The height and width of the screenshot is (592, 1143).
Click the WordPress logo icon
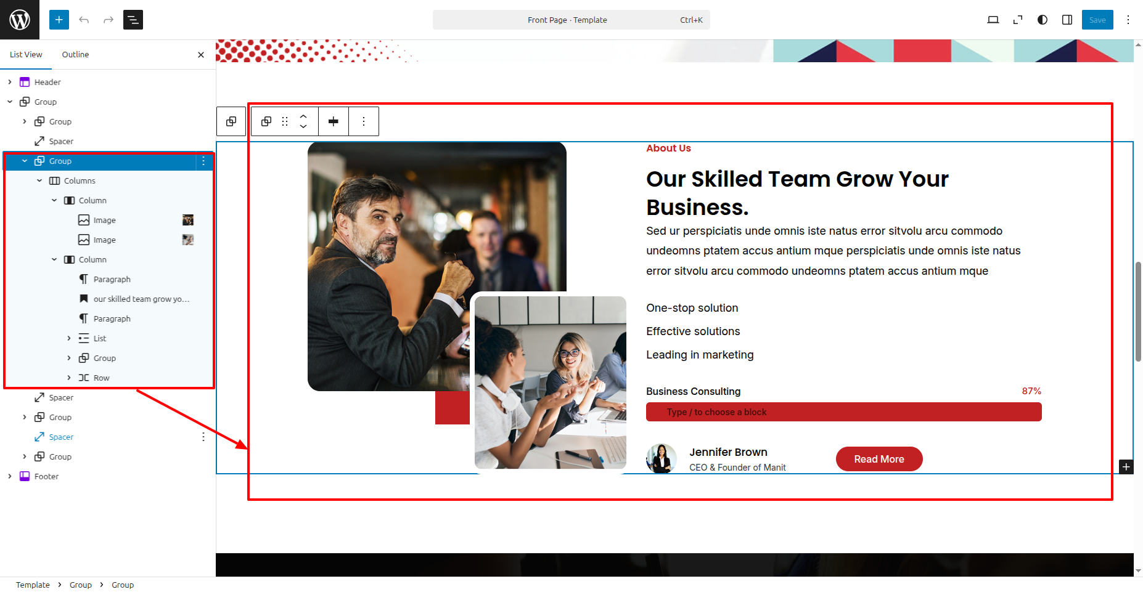click(20, 20)
